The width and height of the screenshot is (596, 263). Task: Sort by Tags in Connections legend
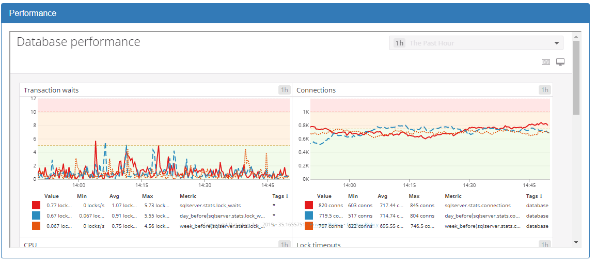pyautogui.click(x=535, y=196)
